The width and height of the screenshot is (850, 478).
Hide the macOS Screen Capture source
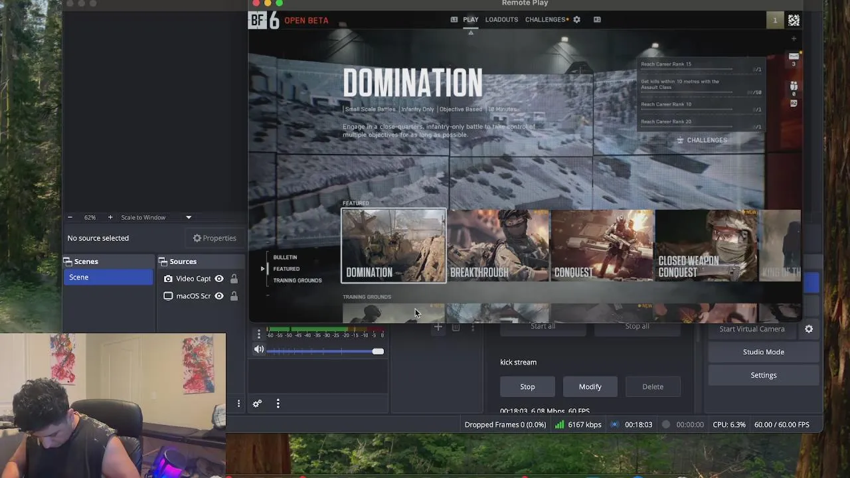tap(219, 296)
